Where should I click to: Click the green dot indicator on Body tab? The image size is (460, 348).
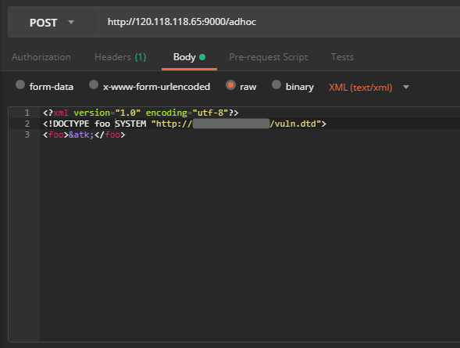pyautogui.click(x=202, y=57)
